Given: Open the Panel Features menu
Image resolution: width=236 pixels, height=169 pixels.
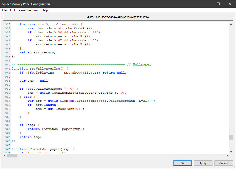Looking at the screenshot, I should pyautogui.click(x=28, y=10).
